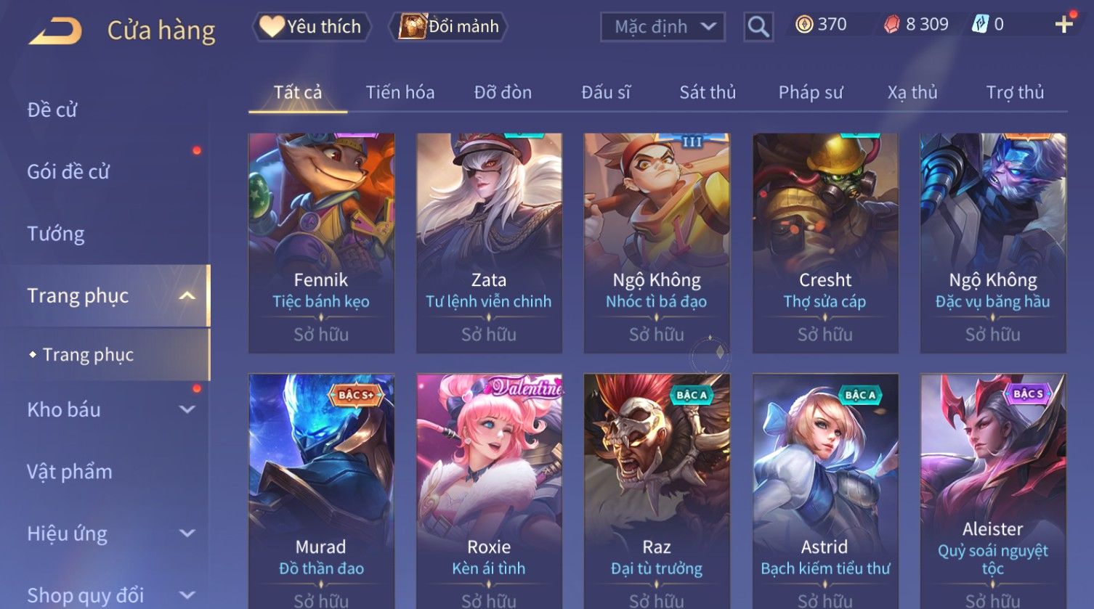
Task: Tap the chest icon on Đổi mảnh
Action: coord(412,27)
